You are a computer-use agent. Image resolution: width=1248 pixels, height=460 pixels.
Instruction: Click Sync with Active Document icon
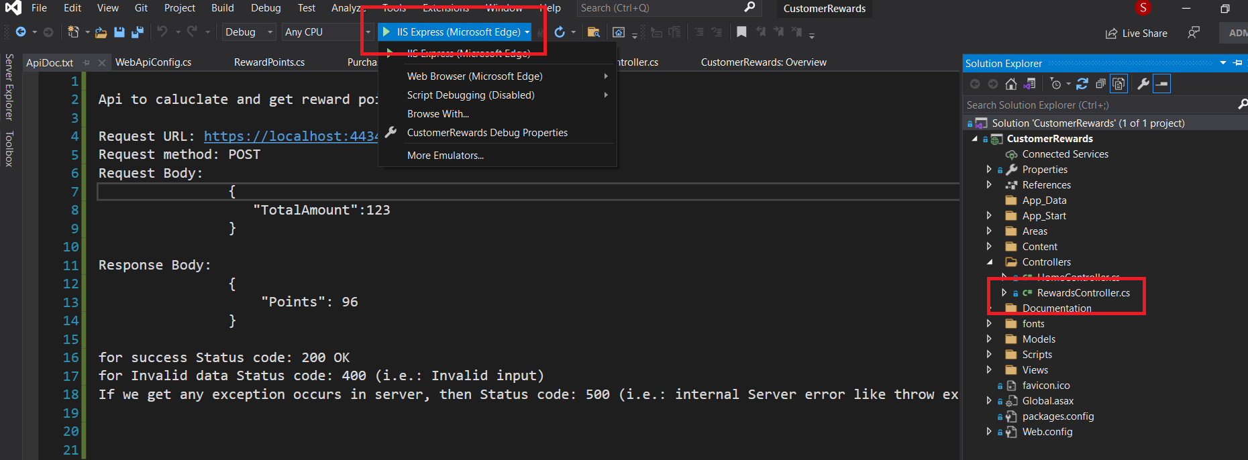pyautogui.click(x=1082, y=84)
